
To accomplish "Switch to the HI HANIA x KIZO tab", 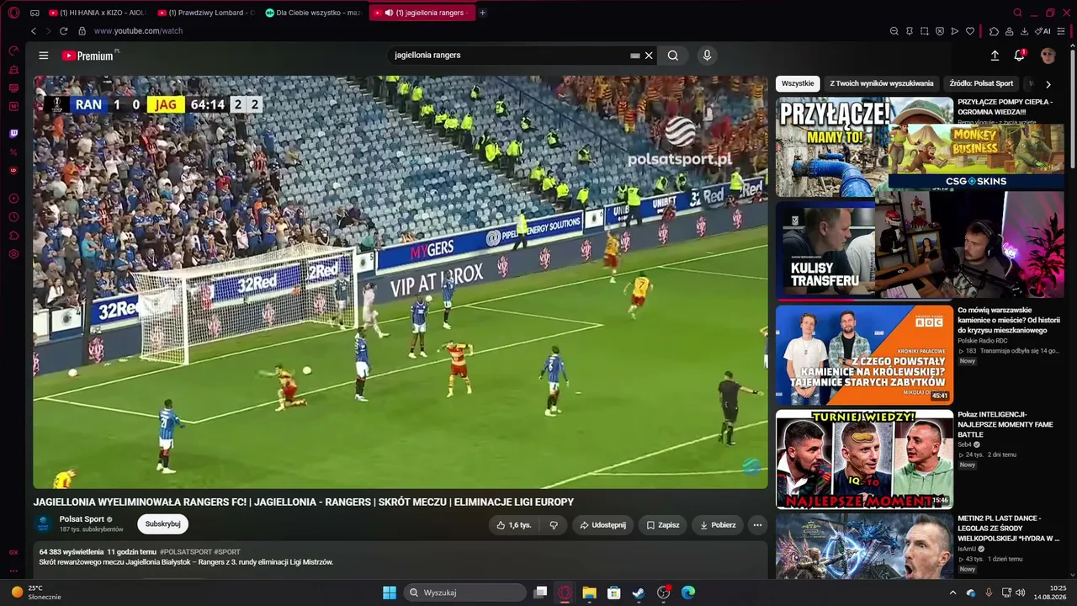I will 96,13.
